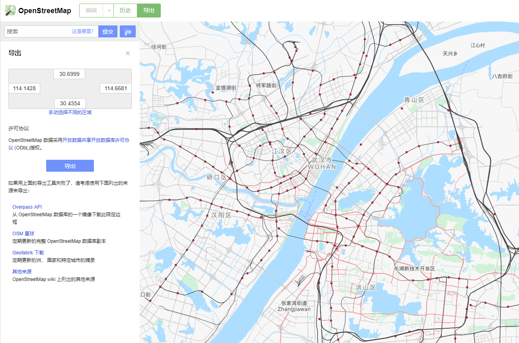Click the 硚口区 district label on the map

pyautogui.click(x=217, y=177)
